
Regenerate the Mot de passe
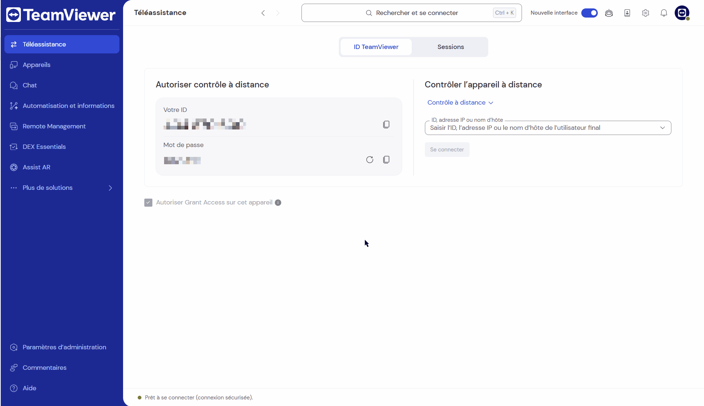[370, 160]
